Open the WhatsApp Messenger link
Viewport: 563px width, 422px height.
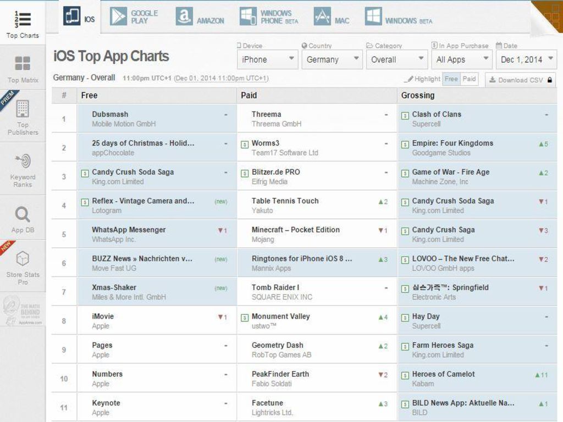[129, 230]
